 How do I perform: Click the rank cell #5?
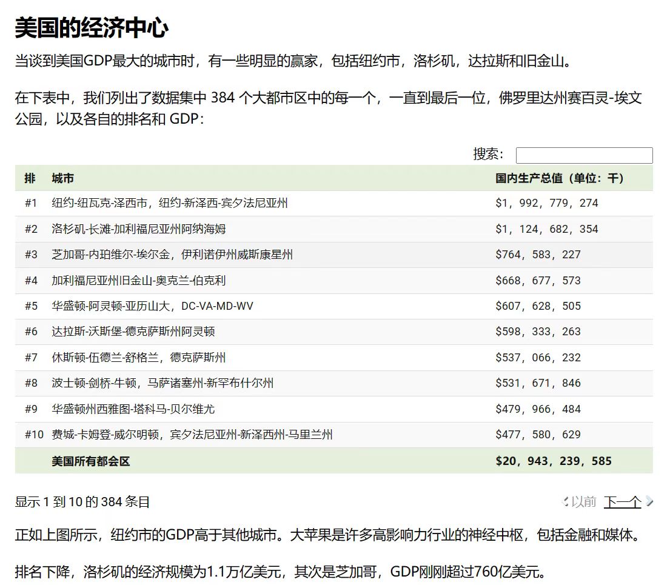pyautogui.click(x=31, y=306)
